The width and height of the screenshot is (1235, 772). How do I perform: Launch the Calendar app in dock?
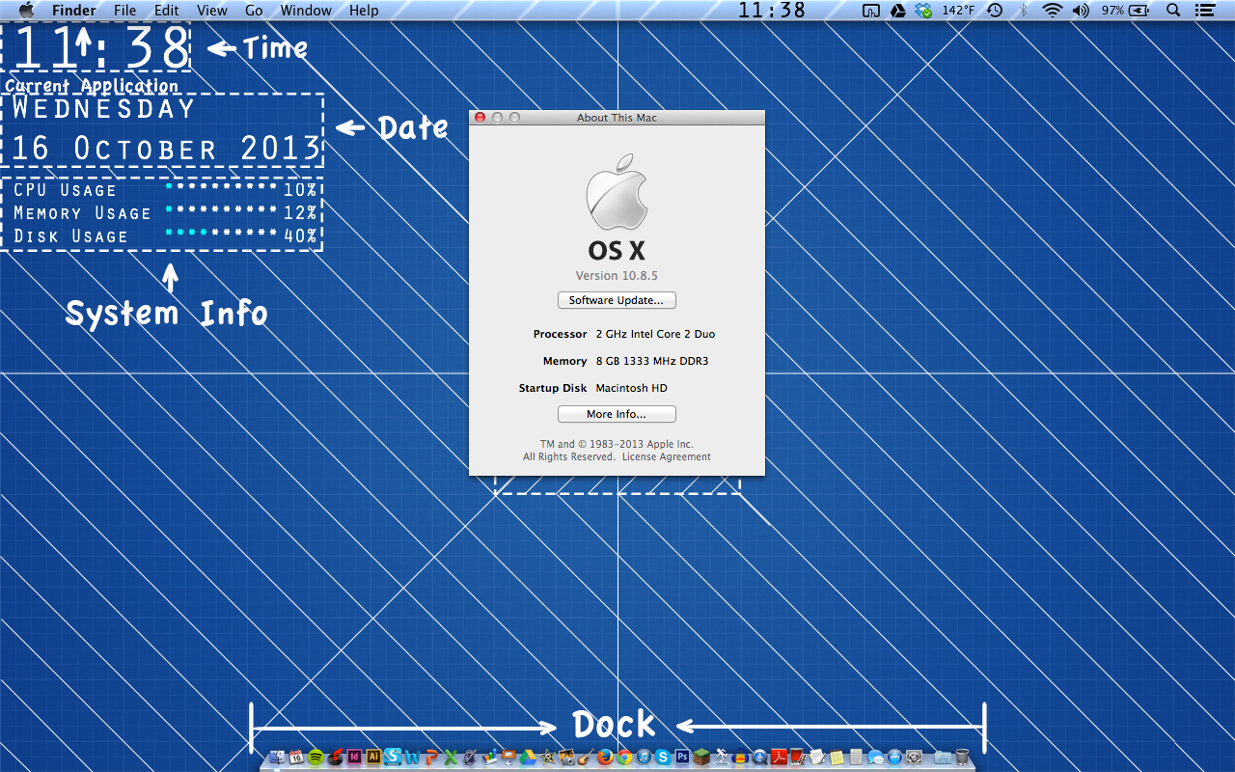click(296, 758)
